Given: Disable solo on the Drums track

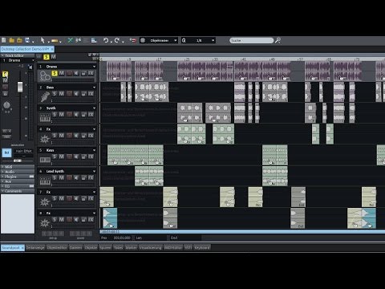Looking at the screenshot, I should tap(55, 73).
